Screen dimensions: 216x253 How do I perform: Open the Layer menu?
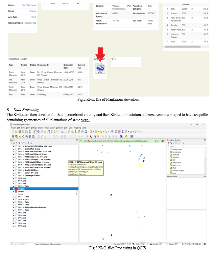tap(28, 128)
